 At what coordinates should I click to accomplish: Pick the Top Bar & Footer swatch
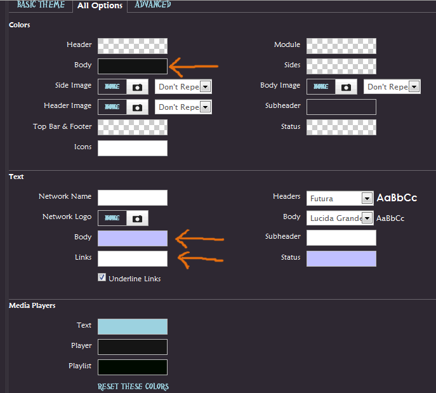point(133,128)
